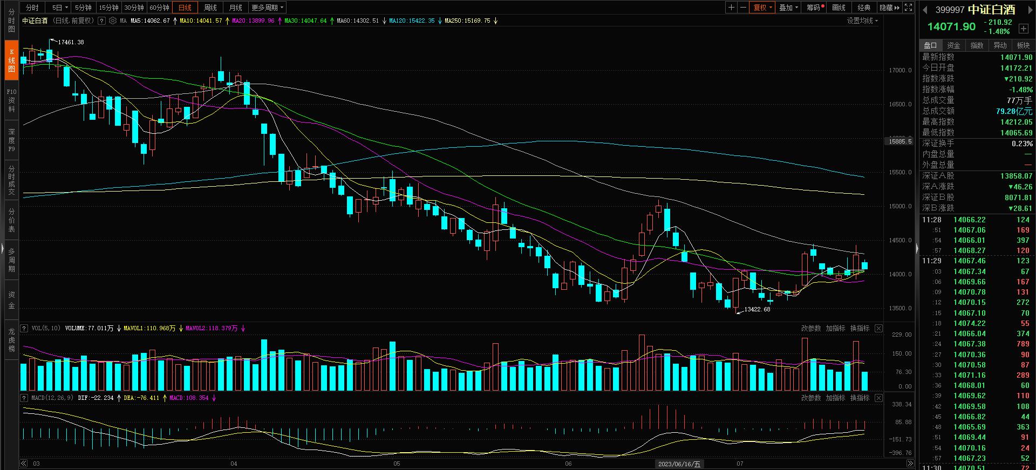Viewport: 1036px width, 470px height.
Task: Hide the right panel with 隐藏 button
Action: click(889, 8)
